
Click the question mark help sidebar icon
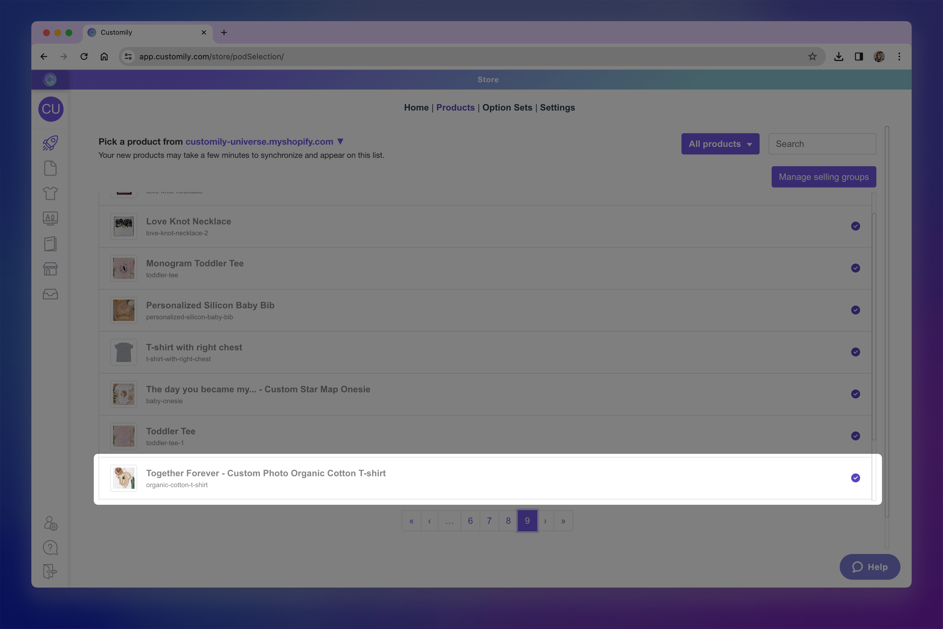[x=50, y=548]
